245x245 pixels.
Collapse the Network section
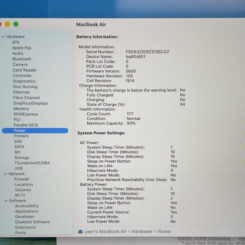5,174
